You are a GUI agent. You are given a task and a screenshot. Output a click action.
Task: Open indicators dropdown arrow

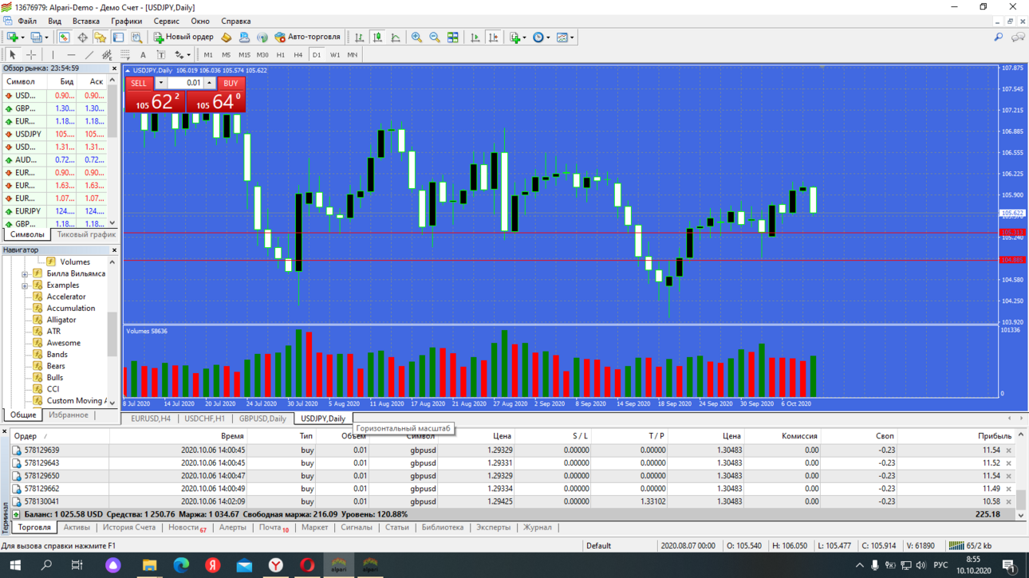(x=524, y=37)
